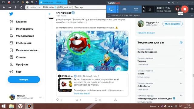
Task: Stop the Bandicam recording
Action: click(x=185, y=9)
